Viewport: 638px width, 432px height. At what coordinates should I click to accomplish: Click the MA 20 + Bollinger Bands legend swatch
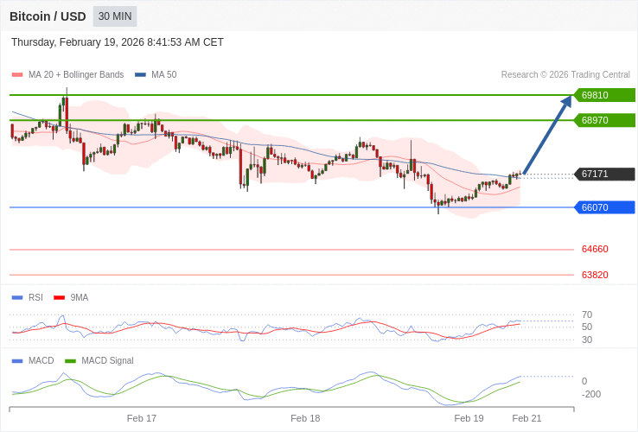pos(17,75)
